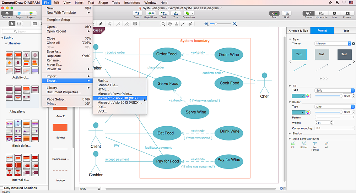Click the Border color swatch
The height and width of the screenshot is (193, 356).
tap(298, 112)
